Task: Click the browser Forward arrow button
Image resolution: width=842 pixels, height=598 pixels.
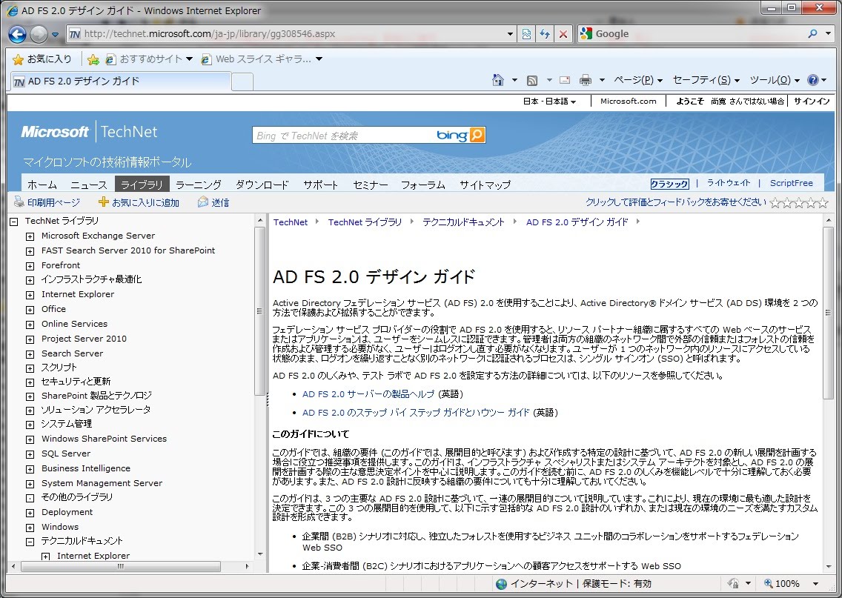Action: tap(39, 34)
